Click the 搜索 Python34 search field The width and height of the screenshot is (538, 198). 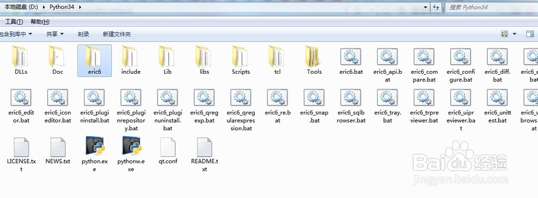(491, 7)
